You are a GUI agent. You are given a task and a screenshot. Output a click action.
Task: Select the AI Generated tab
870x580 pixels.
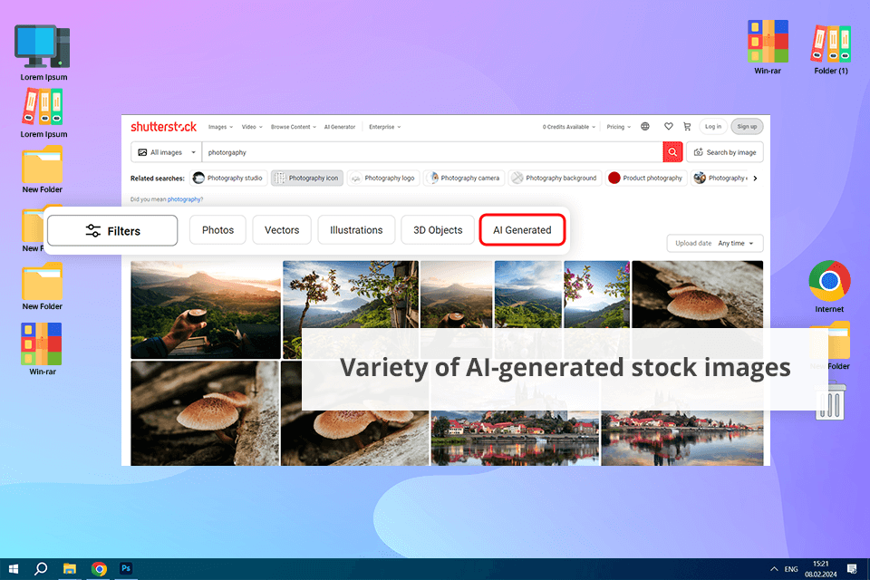[x=522, y=230]
